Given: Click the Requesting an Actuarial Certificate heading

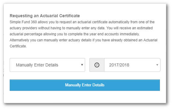Looking at the screenshot, I should [45, 16].
